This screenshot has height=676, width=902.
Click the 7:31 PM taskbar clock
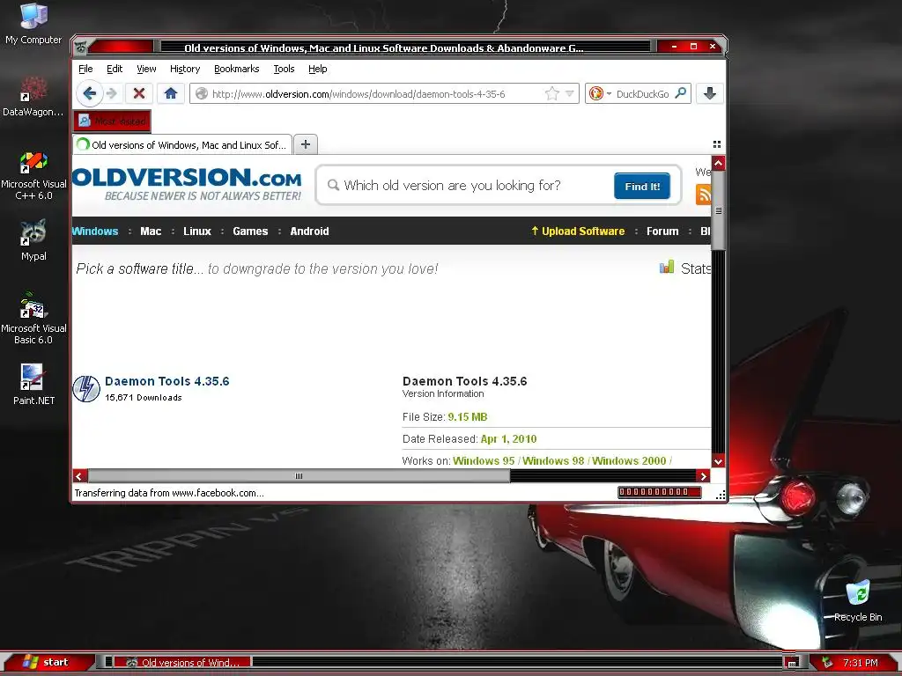861,663
